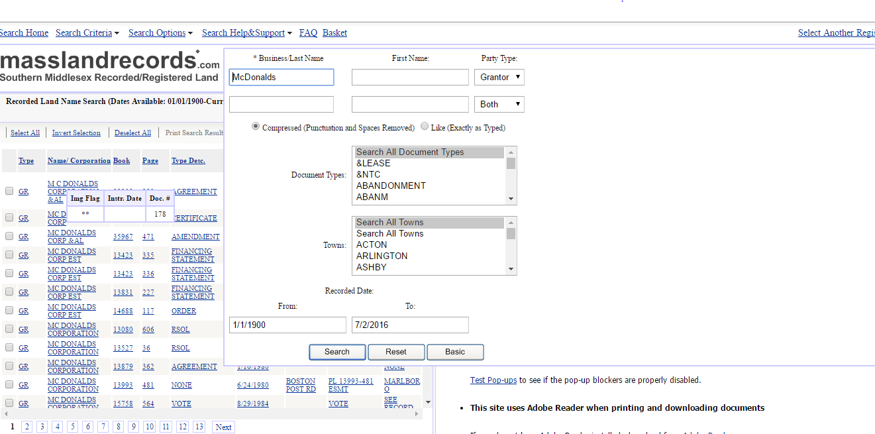Open book 35967 from the results
This screenshot has width=875, height=434.
[x=123, y=236]
